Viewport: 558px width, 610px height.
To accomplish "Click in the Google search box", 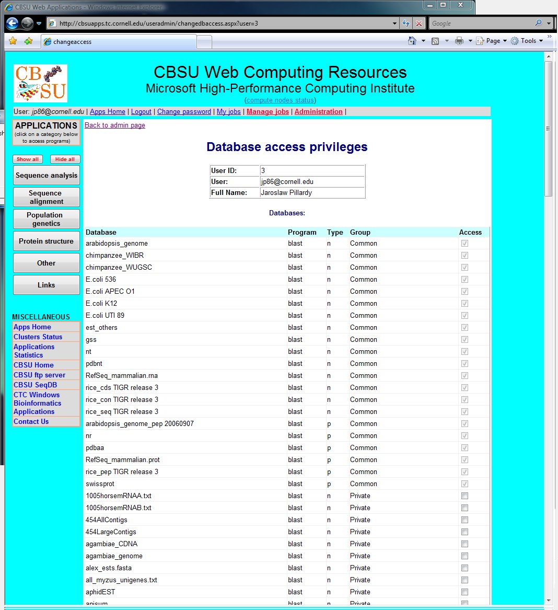I will tap(481, 24).
